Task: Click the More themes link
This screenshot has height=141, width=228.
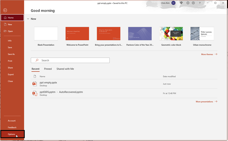Action: (x=207, y=54)
